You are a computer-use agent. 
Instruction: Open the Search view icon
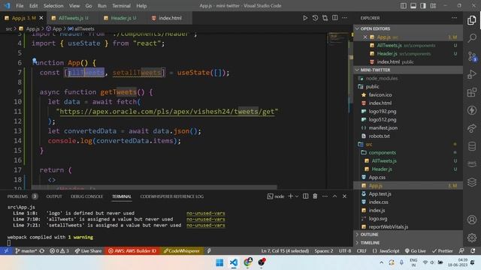pos(471,38)
